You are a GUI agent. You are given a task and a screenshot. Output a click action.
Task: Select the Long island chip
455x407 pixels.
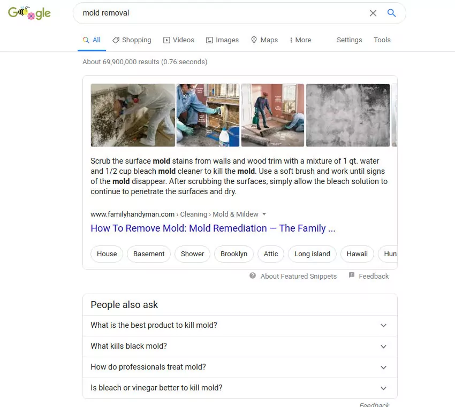coord(312,254)
